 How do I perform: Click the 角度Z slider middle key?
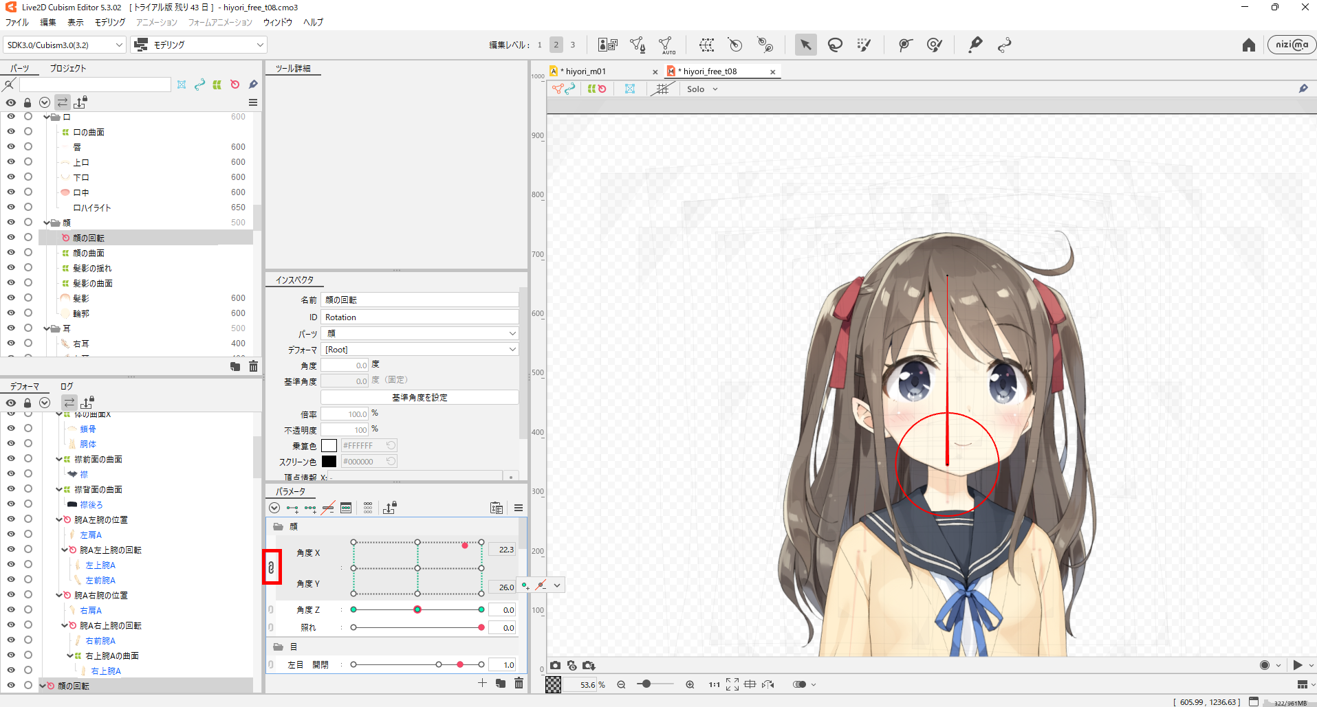point(417,609)
